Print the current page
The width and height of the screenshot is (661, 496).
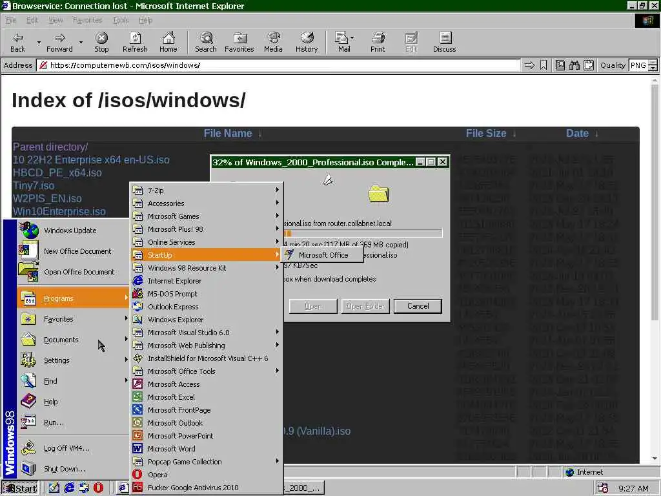[378, 42]
